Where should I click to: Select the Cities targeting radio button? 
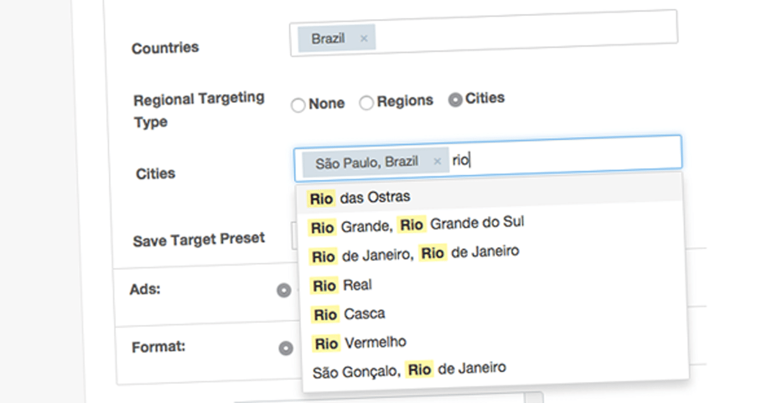(455, 100)
